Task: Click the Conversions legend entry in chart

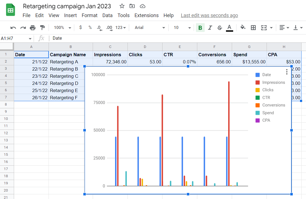Action: tap(270, 105)
